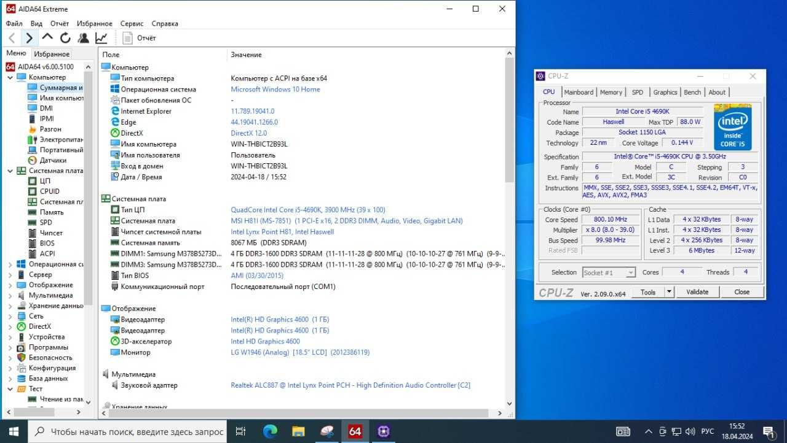Click the taskbar search box
The height and width of the screenshot is (443, 787).
(x=127, y=431)
